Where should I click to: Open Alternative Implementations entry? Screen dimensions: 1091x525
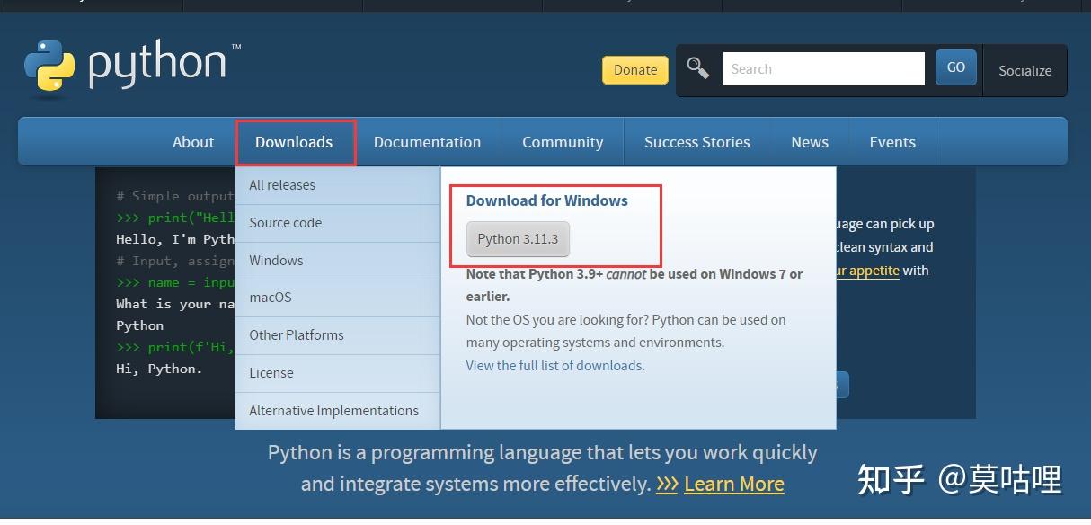[x=333, y=411]
